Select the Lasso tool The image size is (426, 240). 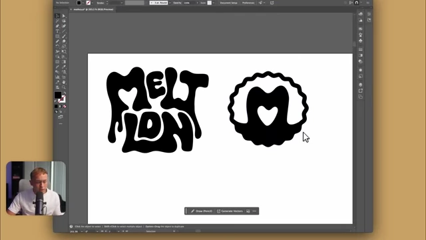pyautogui.click(x=64, y=21)
